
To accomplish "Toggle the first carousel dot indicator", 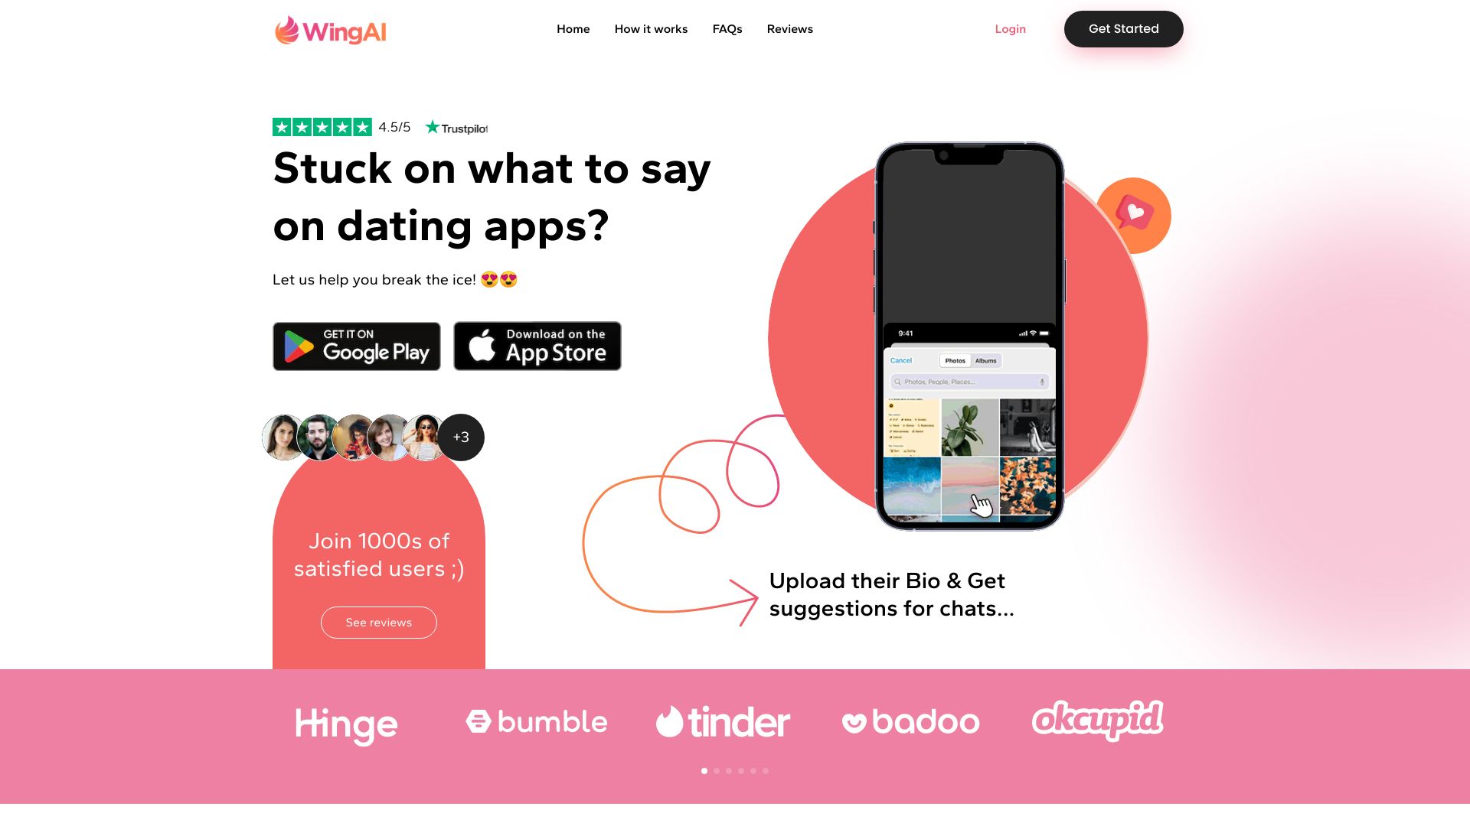I will [x=704, y=772].
